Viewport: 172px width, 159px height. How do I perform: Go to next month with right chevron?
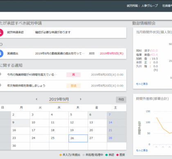click(x=81, y=99)
